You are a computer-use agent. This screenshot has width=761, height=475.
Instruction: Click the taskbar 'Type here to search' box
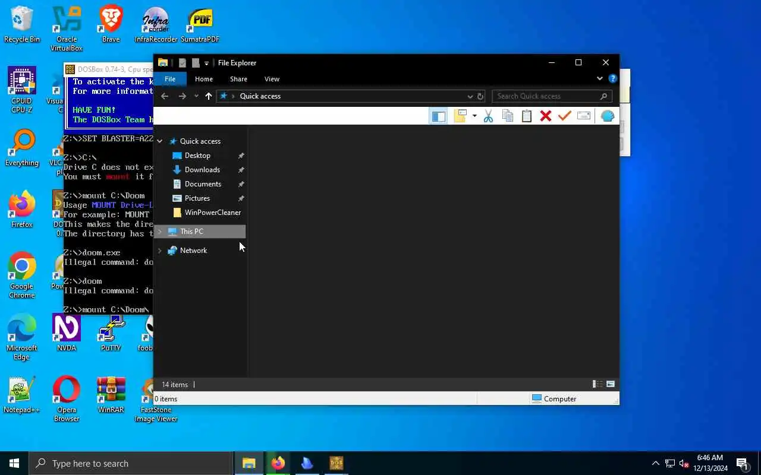(x=130, y=463)
